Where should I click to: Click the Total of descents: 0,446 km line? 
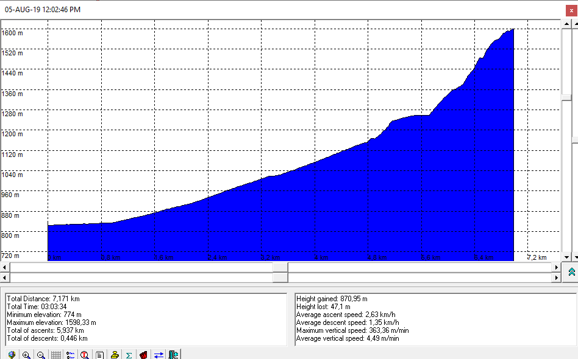(47, 338)
